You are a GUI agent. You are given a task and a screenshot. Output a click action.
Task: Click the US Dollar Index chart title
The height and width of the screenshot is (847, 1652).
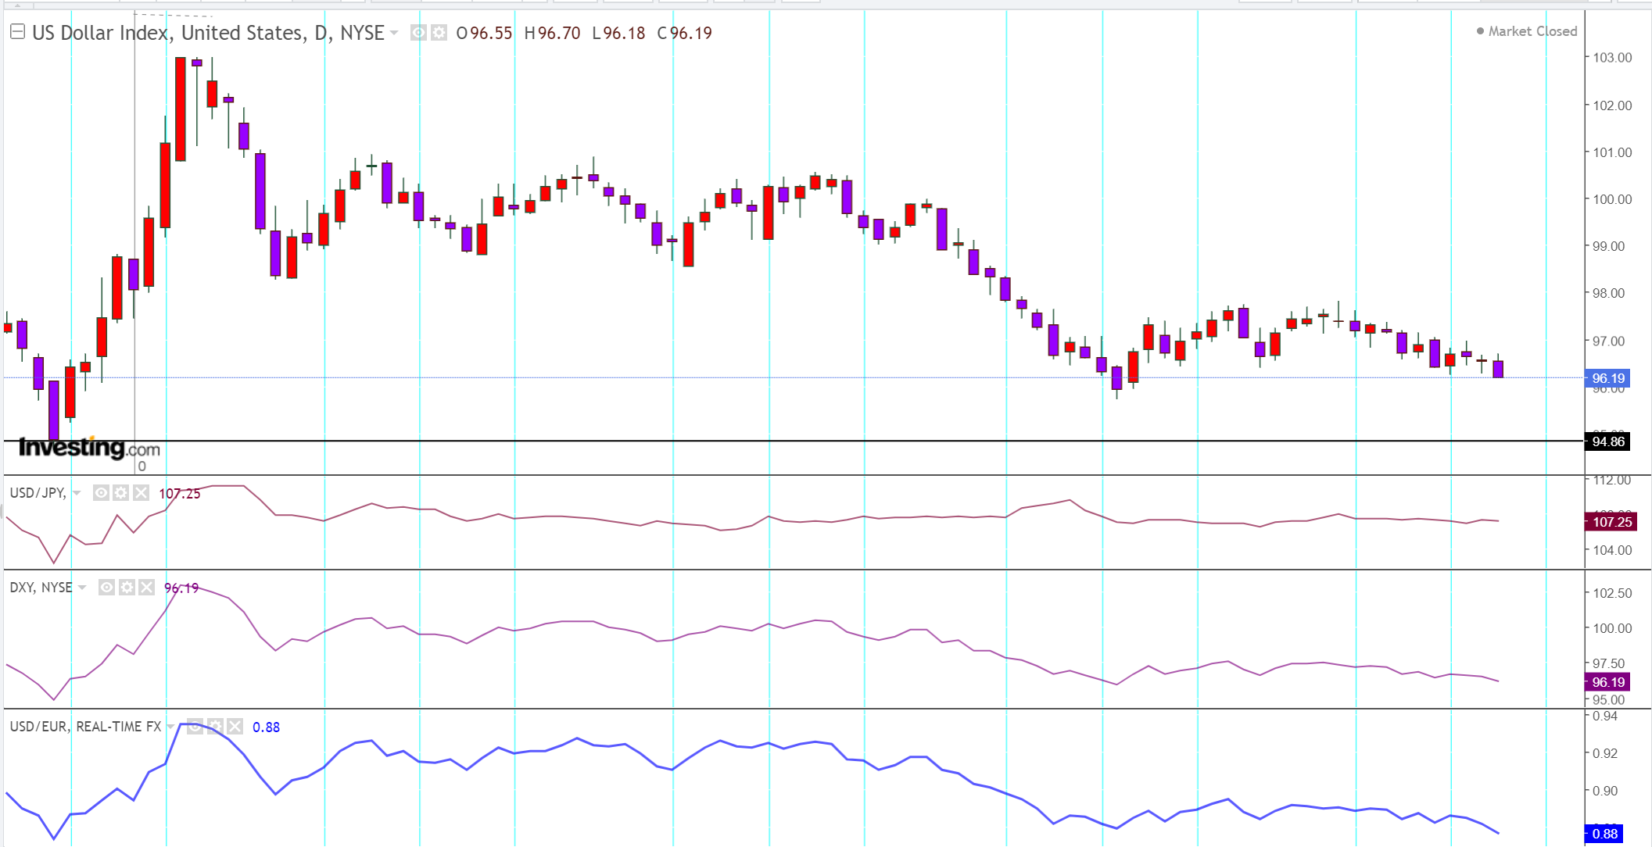coord(208,33)
